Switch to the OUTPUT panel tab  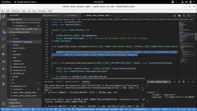(59, 82)
